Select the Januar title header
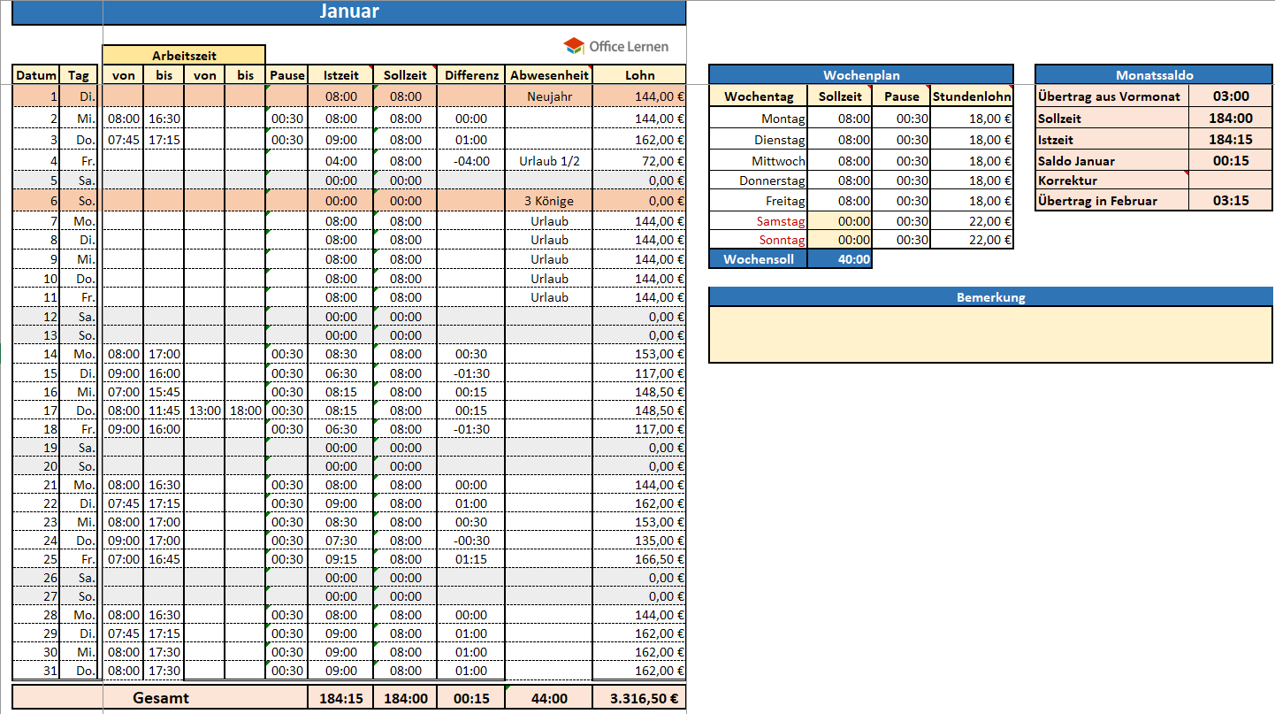This screenshot has width=1275, height=714. point(349,12)
